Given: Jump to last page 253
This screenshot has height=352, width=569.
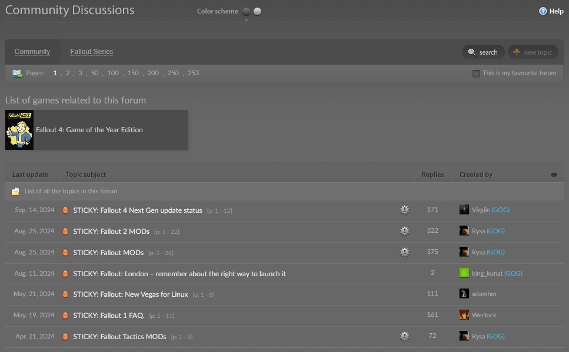Looking at the screenshot, I should click(x=193, y=73).
